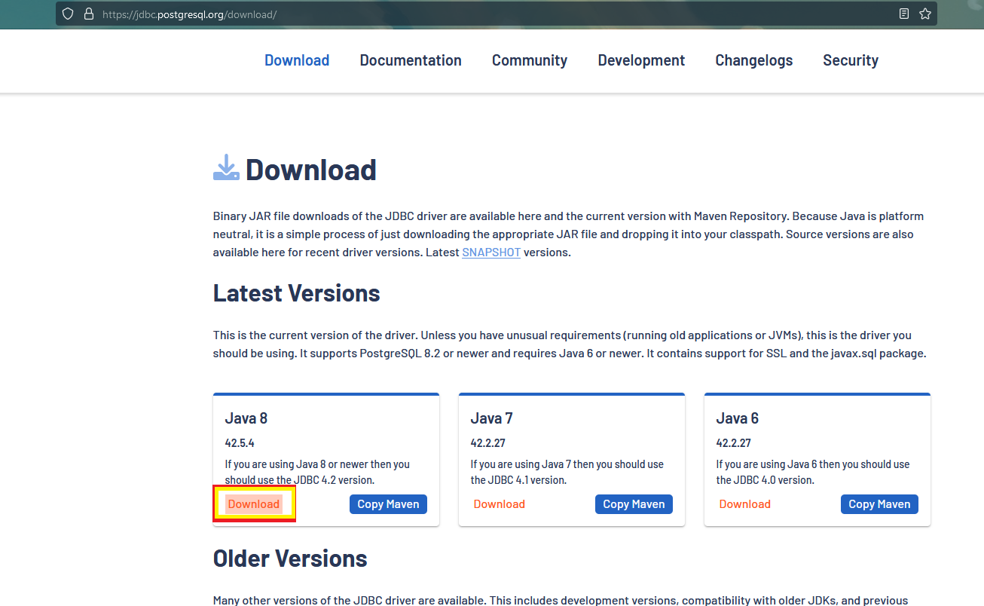Toggle reader view icon in address bar
The height and width of the screenshot is (606, 984).
point(904,14)
